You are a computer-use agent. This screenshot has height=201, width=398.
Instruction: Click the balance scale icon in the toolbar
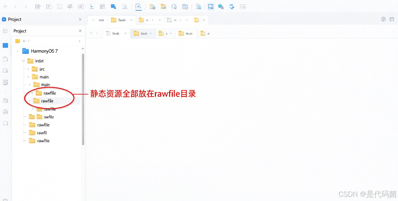tap(70, 7)
